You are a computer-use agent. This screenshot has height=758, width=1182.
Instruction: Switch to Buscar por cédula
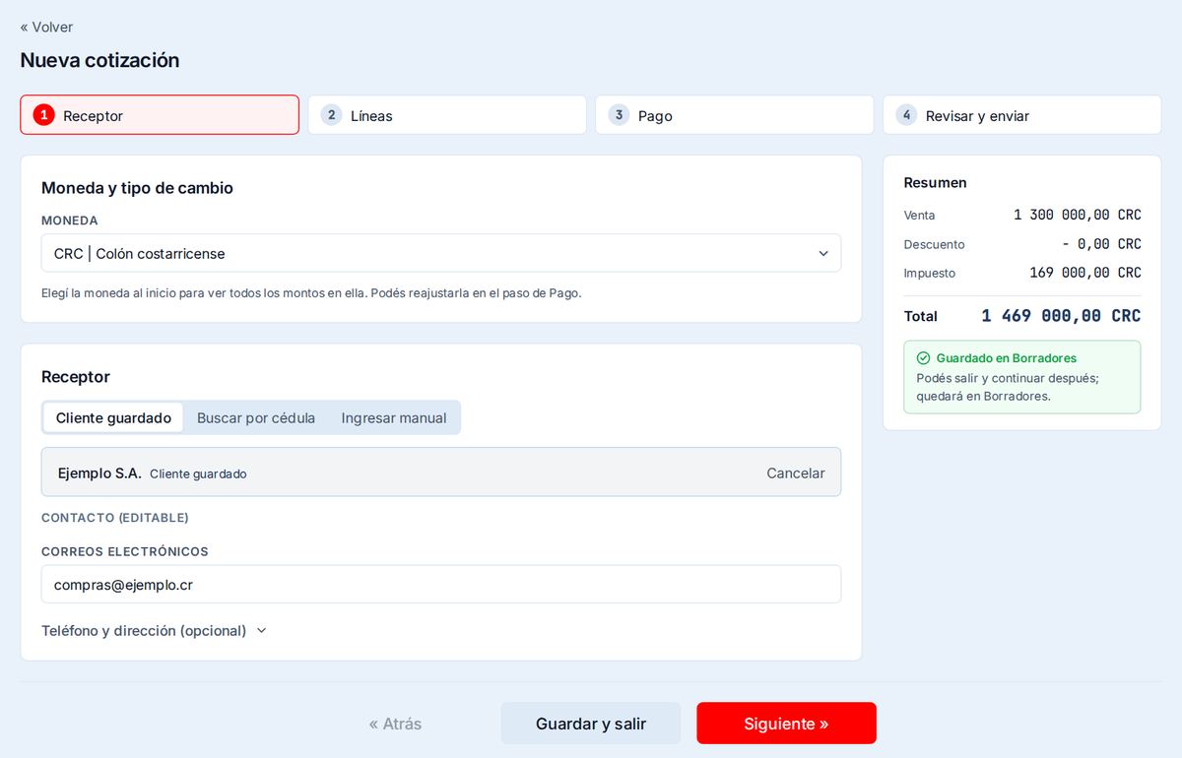[256, 417]
